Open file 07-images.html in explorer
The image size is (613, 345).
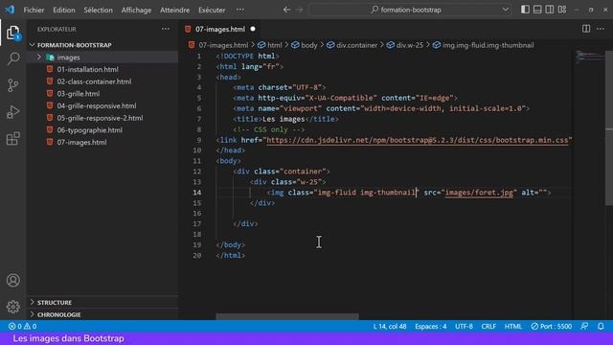pyautogui.click(x=81, y=142)
